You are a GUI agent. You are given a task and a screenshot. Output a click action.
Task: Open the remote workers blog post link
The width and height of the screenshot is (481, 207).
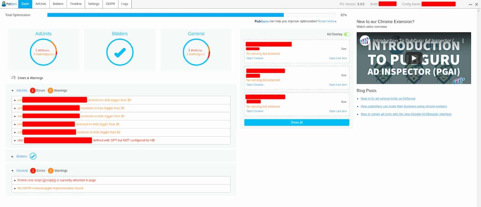(404, 106)
